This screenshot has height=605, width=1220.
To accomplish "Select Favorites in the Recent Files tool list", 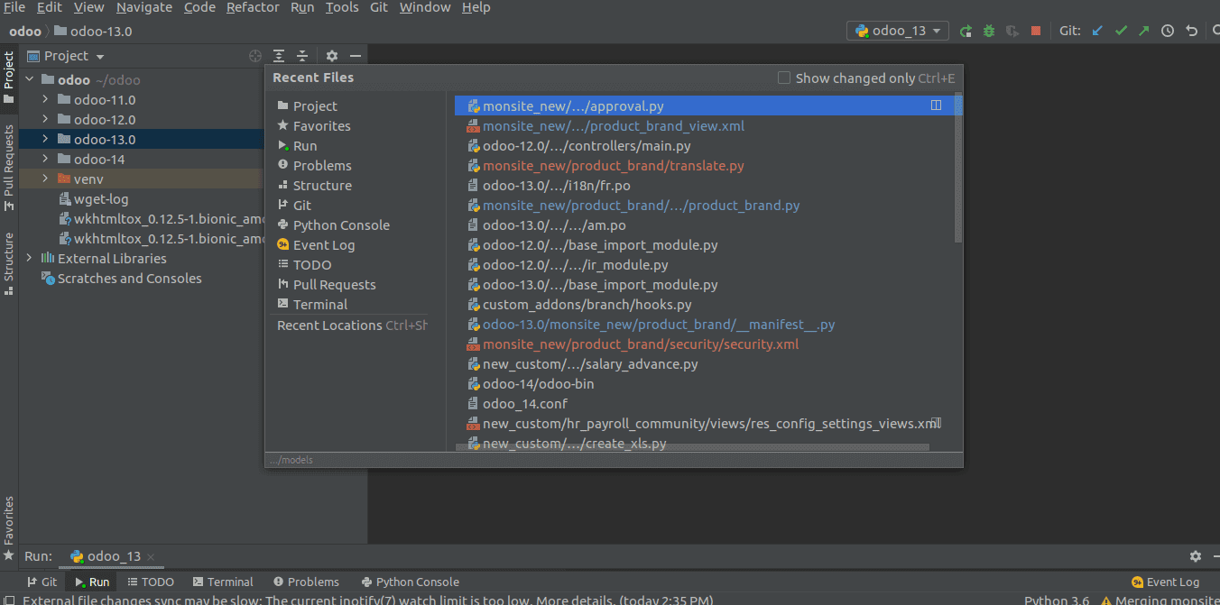I will 322,125.
